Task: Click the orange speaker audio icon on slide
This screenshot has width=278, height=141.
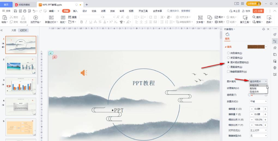Action: [84, 73]
